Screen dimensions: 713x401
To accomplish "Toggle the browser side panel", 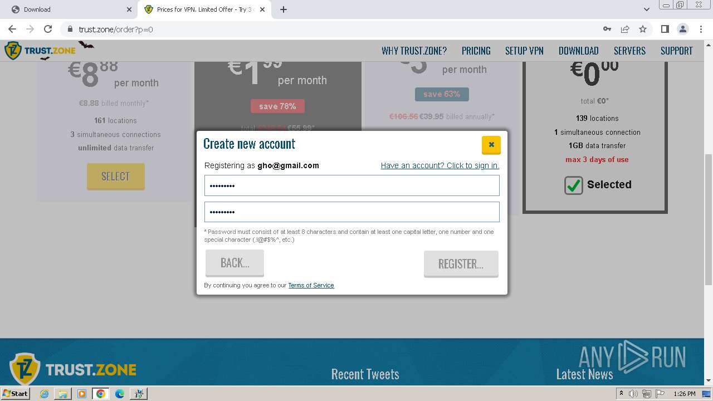I will coord(665,29).
